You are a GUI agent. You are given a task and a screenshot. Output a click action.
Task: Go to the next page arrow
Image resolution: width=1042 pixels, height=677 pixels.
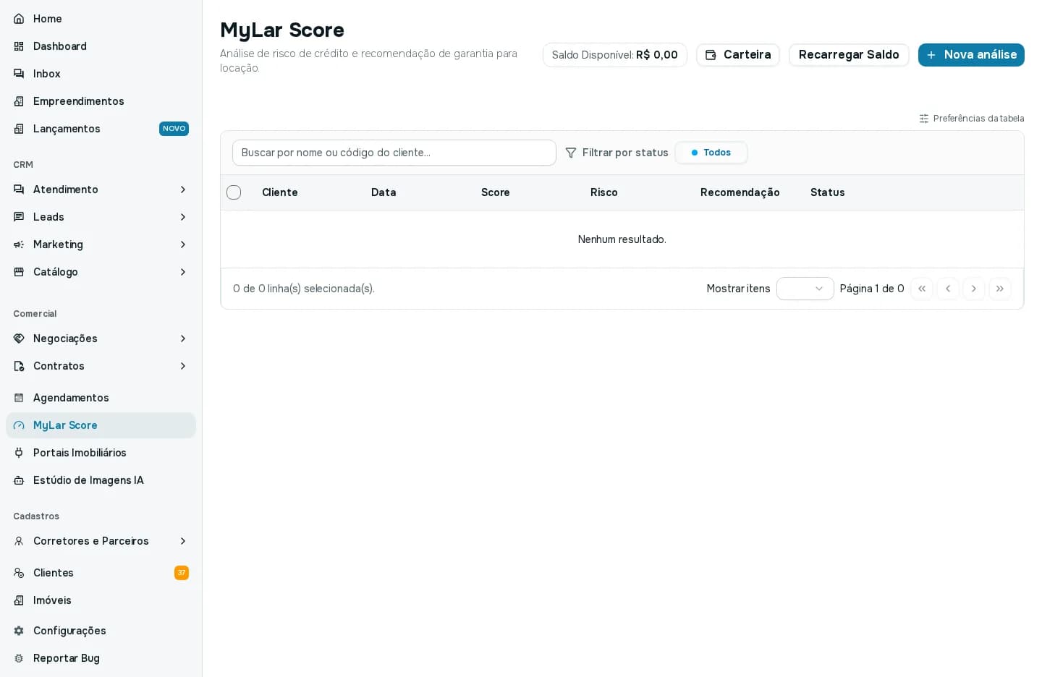pyautogui.click(x=974, y=289)
